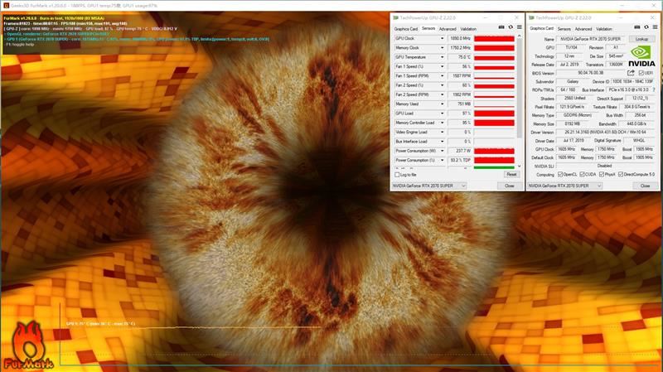
Task: Open Video Engine Load dropdown arrow
Action: 443,132
